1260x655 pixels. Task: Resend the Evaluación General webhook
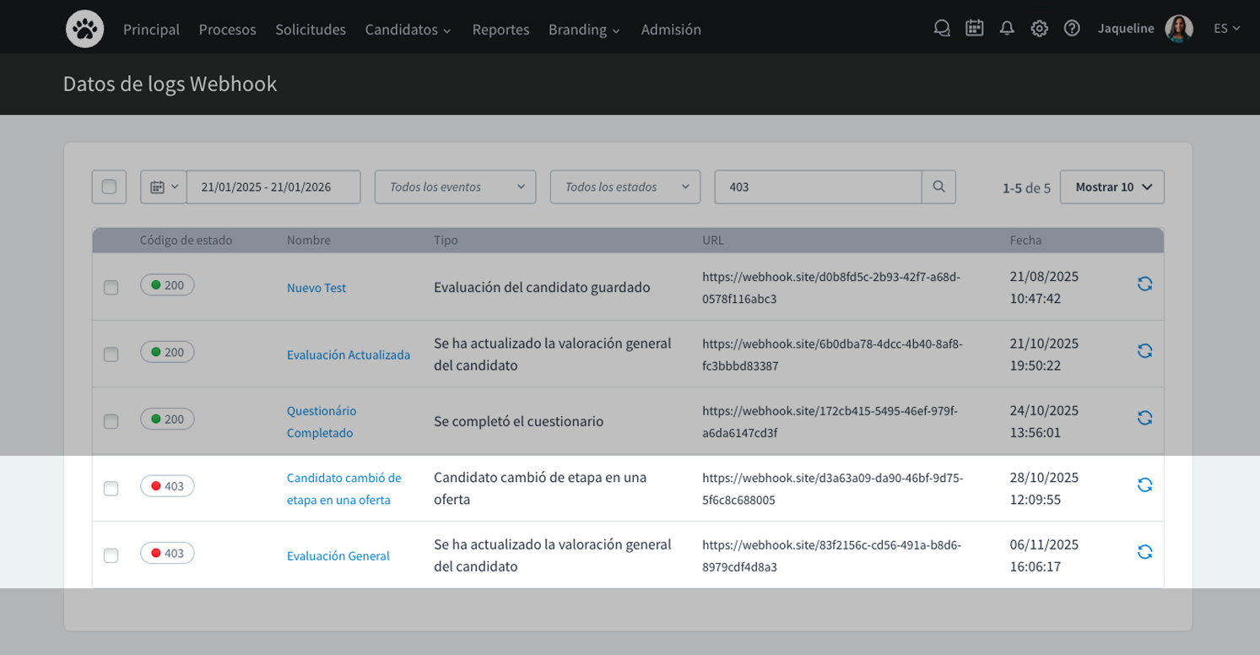point(1144,552)
